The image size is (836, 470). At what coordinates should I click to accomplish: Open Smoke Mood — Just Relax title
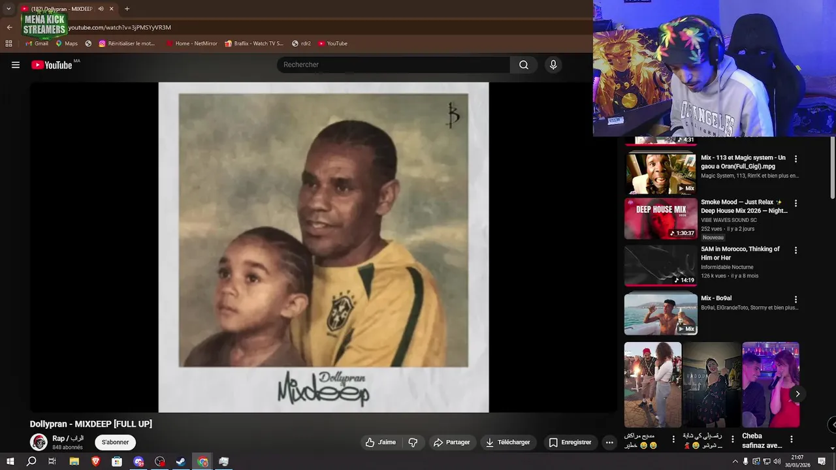pos(744,206)
